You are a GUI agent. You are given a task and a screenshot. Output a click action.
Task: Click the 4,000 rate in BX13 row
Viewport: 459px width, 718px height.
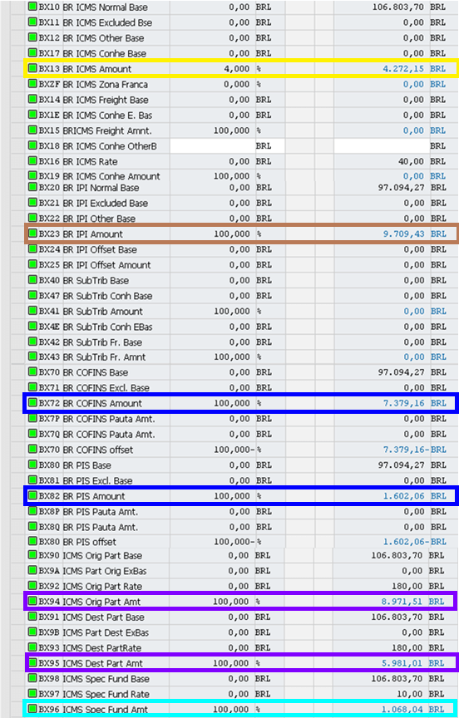pos(237,69)
